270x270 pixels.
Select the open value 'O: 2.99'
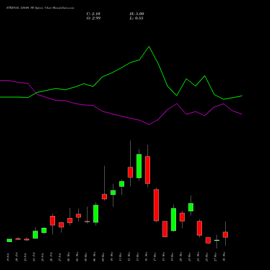coord(93,18)
